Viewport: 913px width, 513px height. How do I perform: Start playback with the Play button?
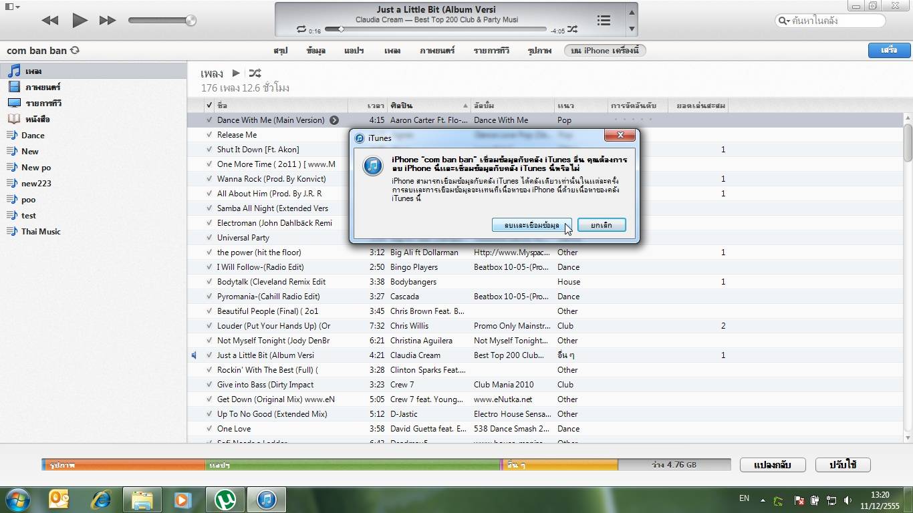tap(80, 21)
